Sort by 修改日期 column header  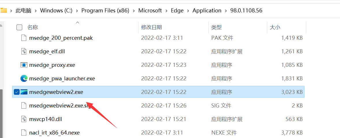click(152, 27)
